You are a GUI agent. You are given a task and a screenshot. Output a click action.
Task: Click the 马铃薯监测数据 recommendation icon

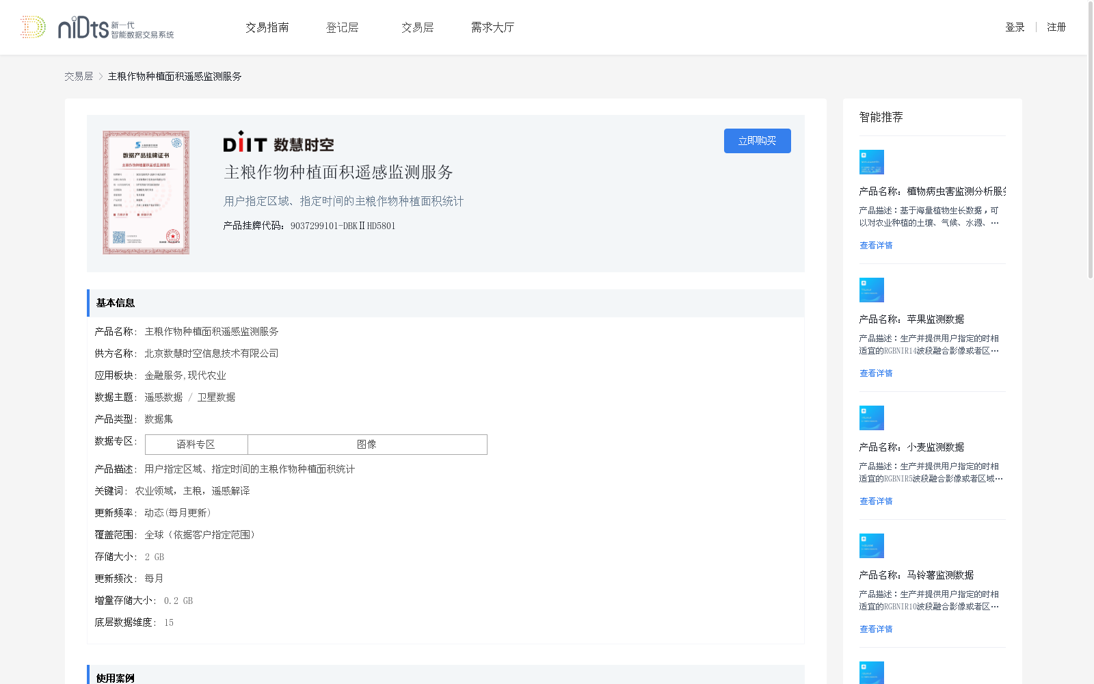tap(872, 546)
